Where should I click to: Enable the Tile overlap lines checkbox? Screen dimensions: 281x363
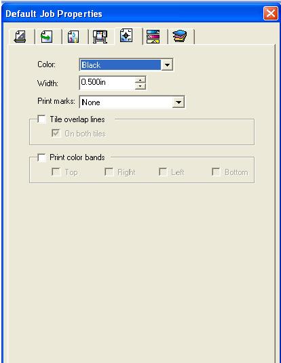(41, 119)
